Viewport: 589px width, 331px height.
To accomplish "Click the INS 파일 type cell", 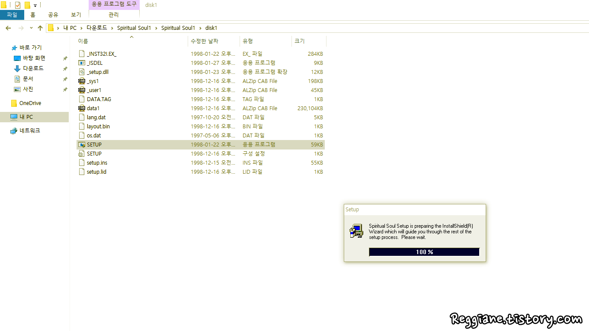I will click(x=253, y=163).
